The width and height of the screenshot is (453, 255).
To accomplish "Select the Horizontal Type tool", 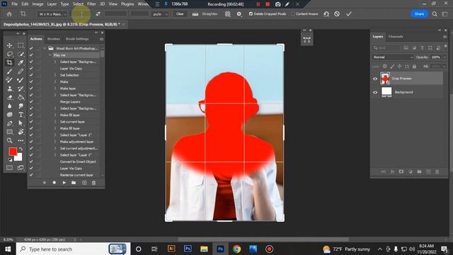I will 21,115.
